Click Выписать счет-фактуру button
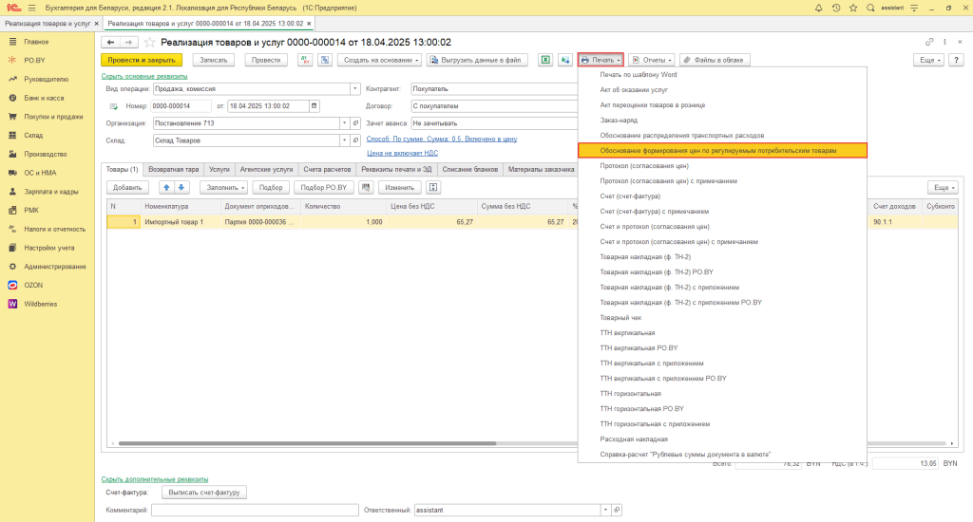 (x=204, y=493)
